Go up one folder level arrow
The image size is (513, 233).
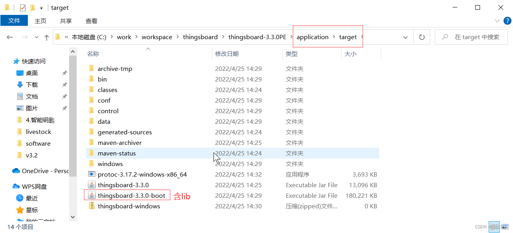(x=47, y=37)
